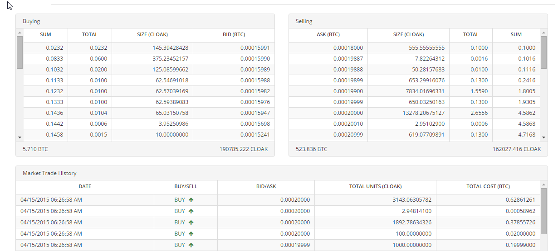The height and width of the screenshot is (251, 558).
Task: Click the green up arrow in the 1000.00000000 trade row
Action: 191,245
